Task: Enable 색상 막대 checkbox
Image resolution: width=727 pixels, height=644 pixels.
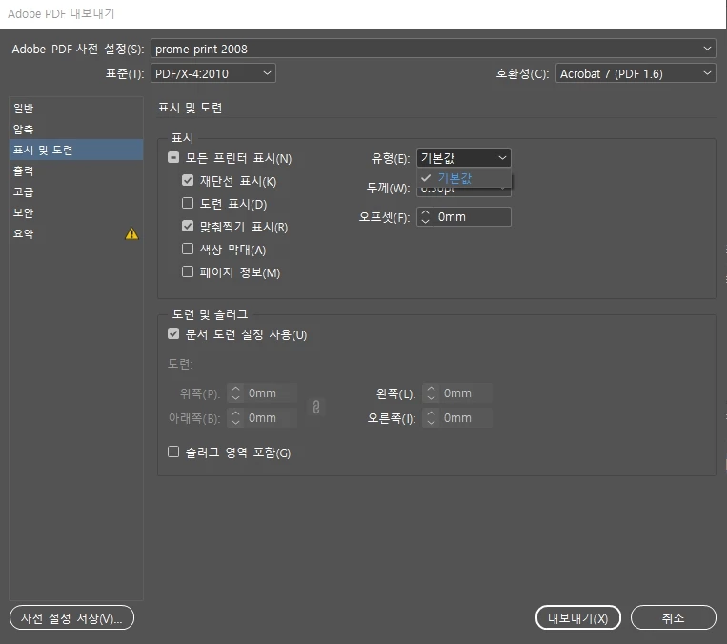Action: tap(188, 249)
